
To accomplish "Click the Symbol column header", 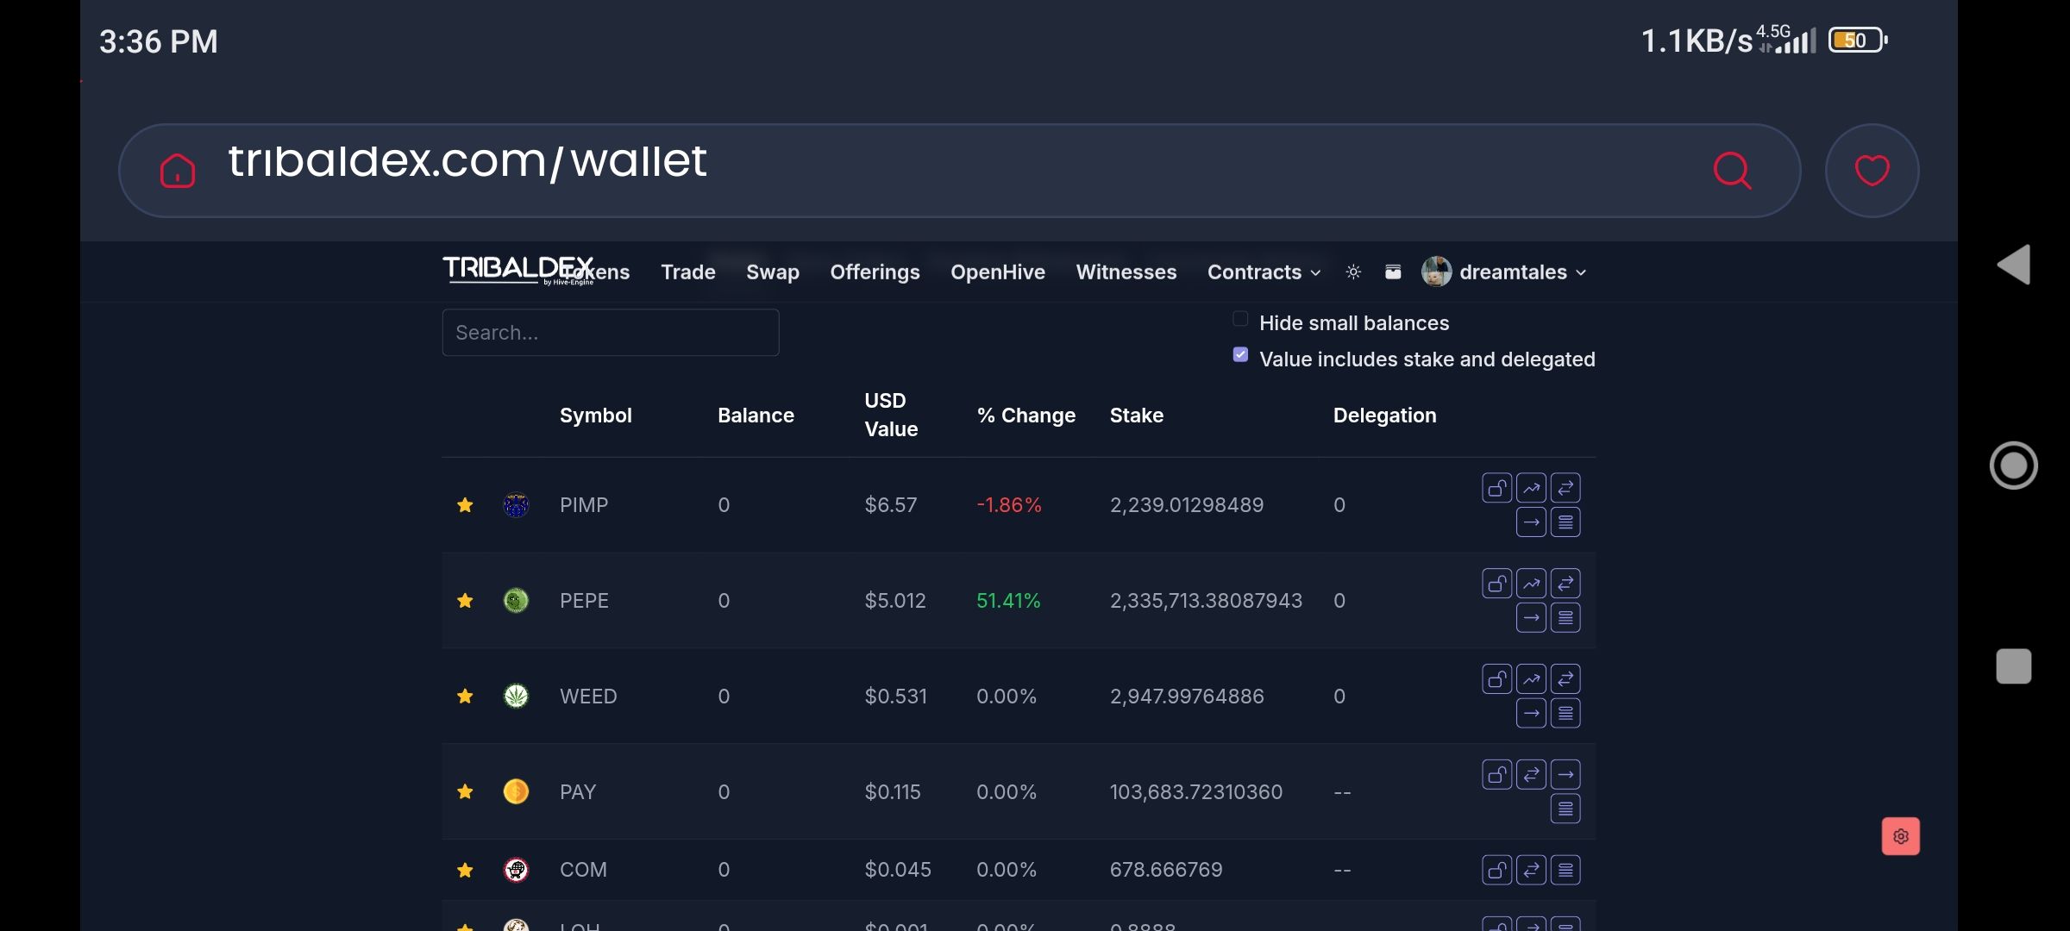I will (596, 416).
